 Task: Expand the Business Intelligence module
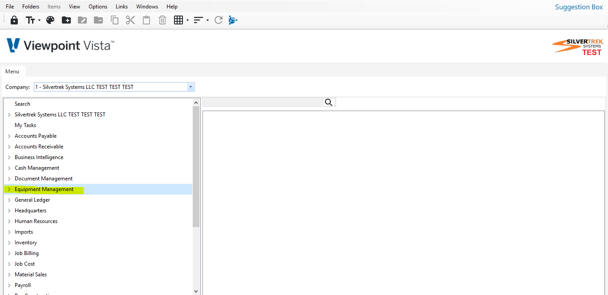[x=9, y=157]
